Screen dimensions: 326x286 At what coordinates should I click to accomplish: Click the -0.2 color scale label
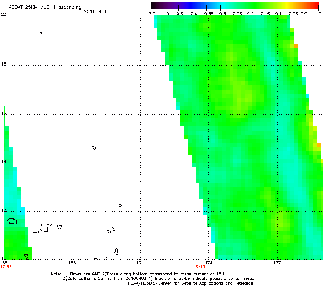(248, 14)
